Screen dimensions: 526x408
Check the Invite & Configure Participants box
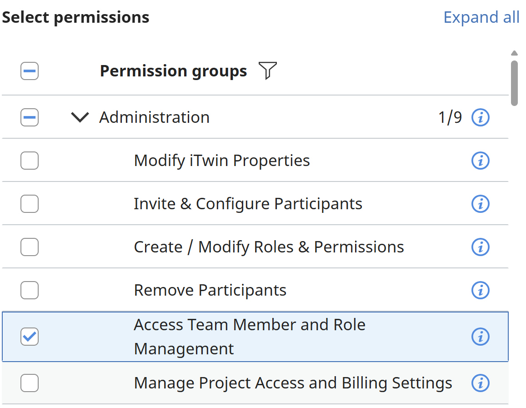30,204
